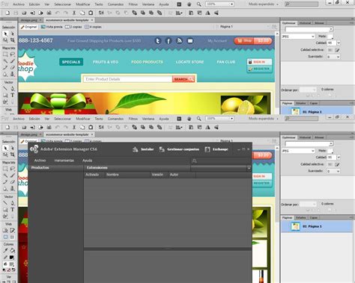The image size is (355, 283).
Task: Choose the Rectangle tool in upper Fireworks toolbox
Action: point(5,95)
